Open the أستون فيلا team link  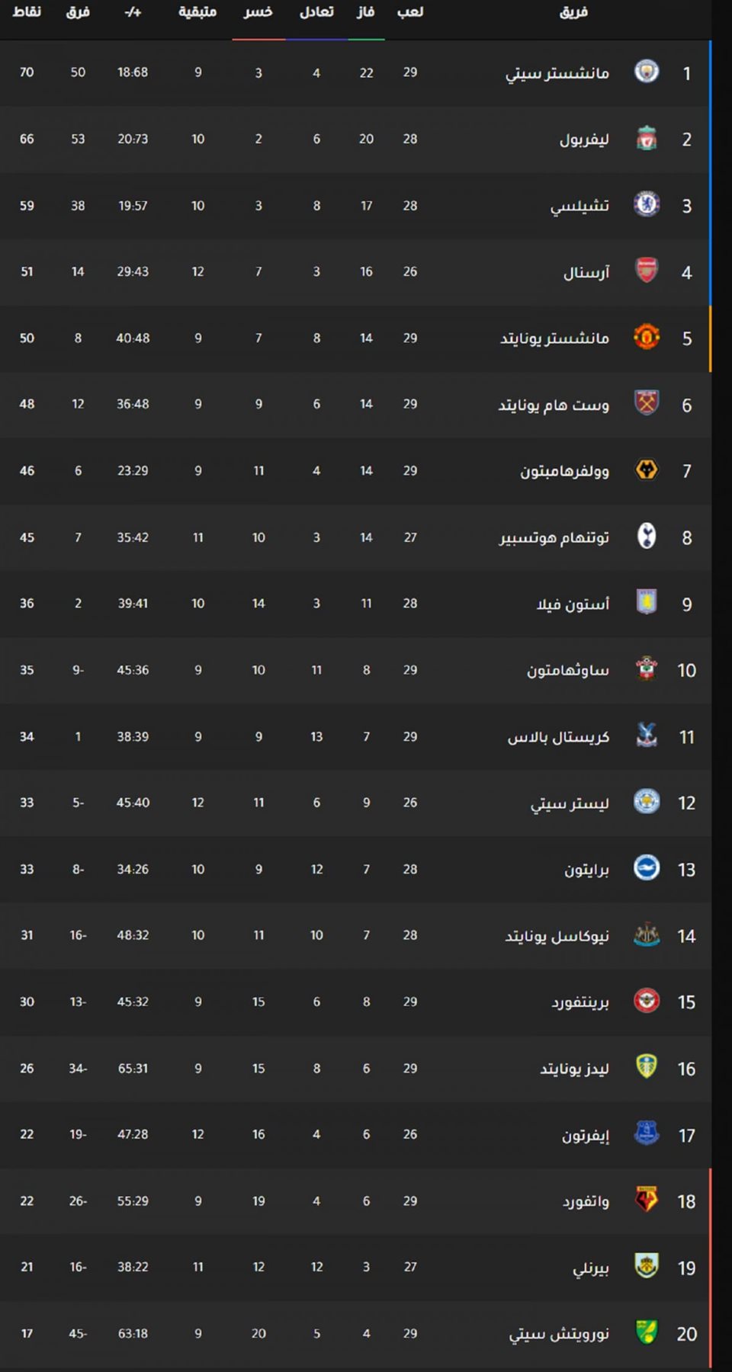(573, 604)
